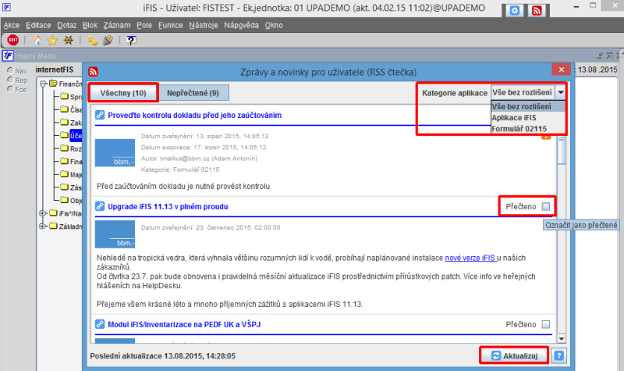Select the Nav radio button
Viewport: 624px width, 371px height.
pyautogui.click(x=10, y=70)
